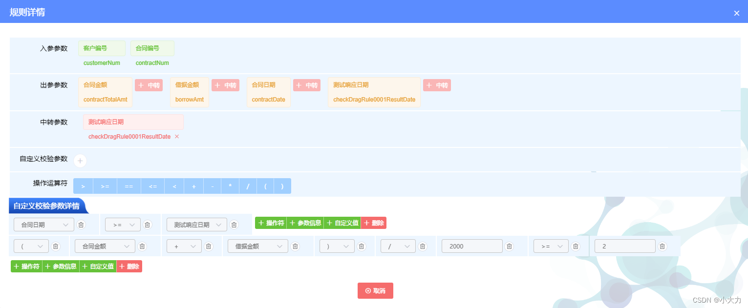Click trash icon beside the 2000 value field

click(509, 246)
